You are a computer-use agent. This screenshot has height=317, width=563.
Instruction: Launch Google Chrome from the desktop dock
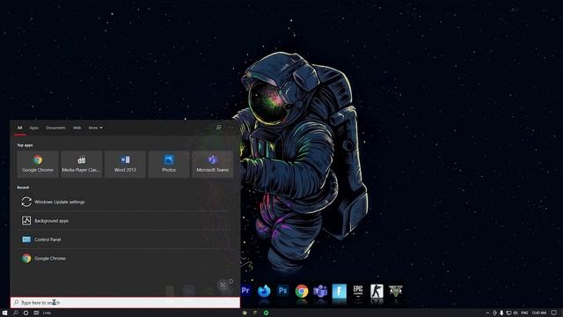click(x=302, y=291)
